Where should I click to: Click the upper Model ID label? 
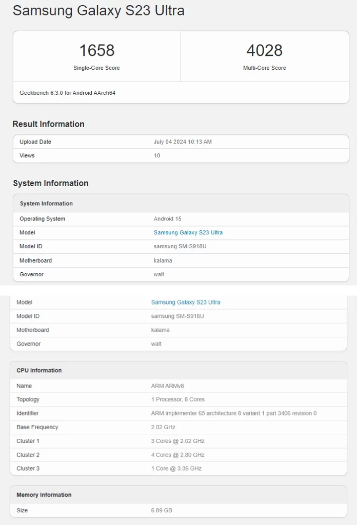coord(31,246)
